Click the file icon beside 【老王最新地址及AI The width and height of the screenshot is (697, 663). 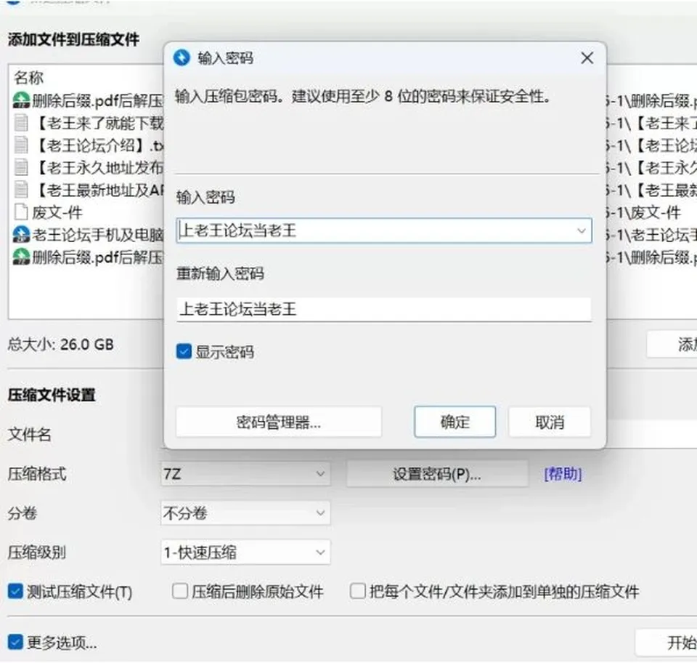[x=21, y=190]
